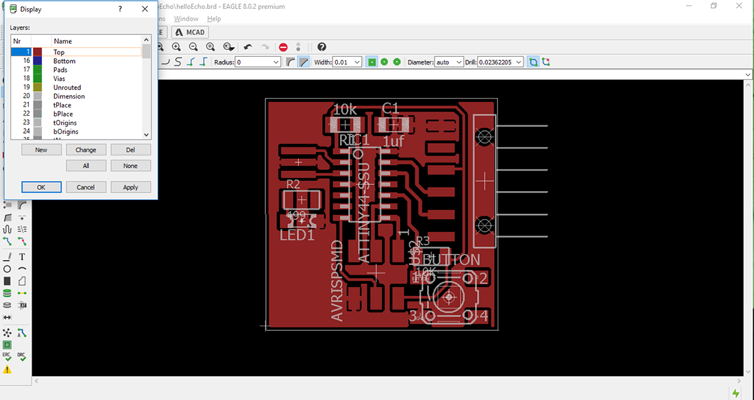Toggle the loop routing mode icon
This screenshot has height=400, width=754.
(533, 62)
